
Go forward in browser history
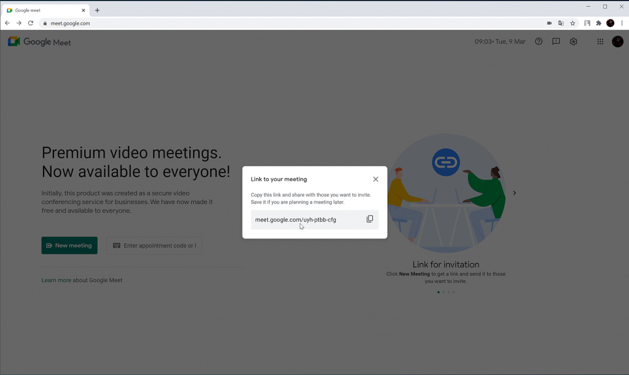tap(19, 23)
